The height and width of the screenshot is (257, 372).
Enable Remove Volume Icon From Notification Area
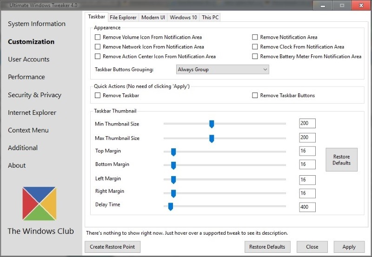[98, 37]
